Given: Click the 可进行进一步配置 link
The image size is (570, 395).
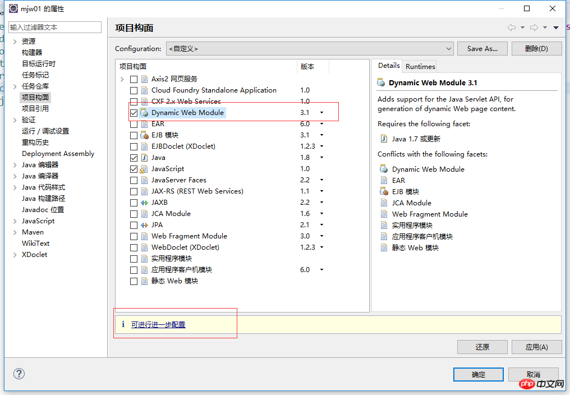Looking at the screenshot, I should click(x=158, y=324).
